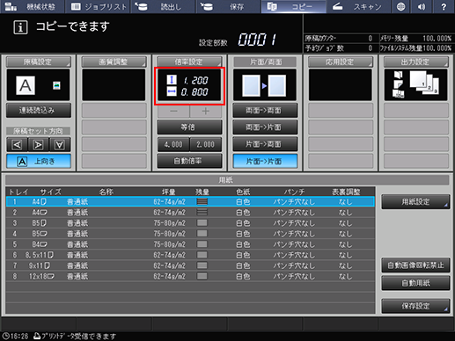Click the zoom ratio display 1.200 / 0.800
Viewport: 455px width, 341px height.
[189, 86]
